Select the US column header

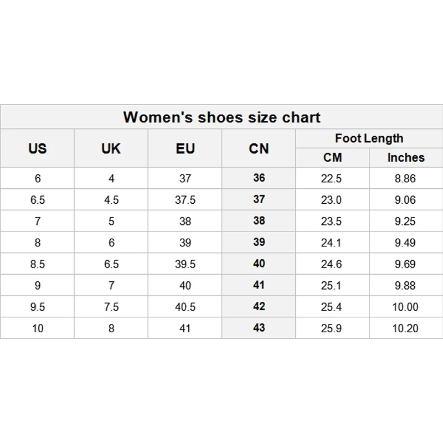coord(37,148)
